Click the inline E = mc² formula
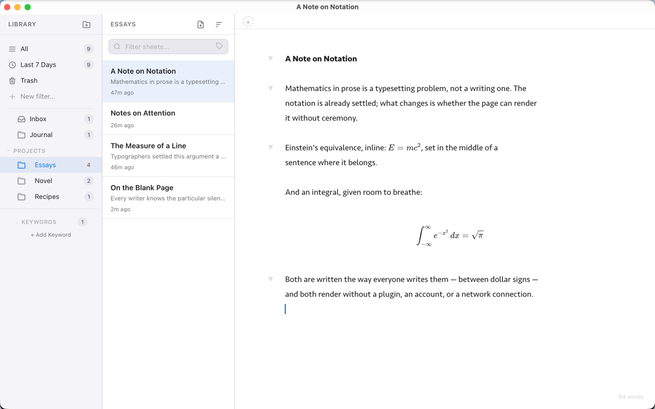The image size is (655, 409). (x=404, y=147)
